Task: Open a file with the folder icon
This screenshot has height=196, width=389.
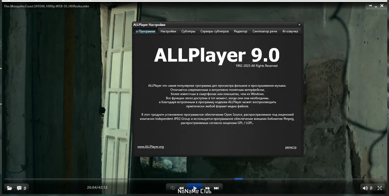Action: [9, 188]
